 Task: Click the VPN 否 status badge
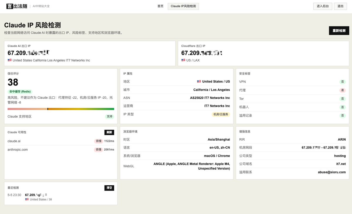[343, 82]
